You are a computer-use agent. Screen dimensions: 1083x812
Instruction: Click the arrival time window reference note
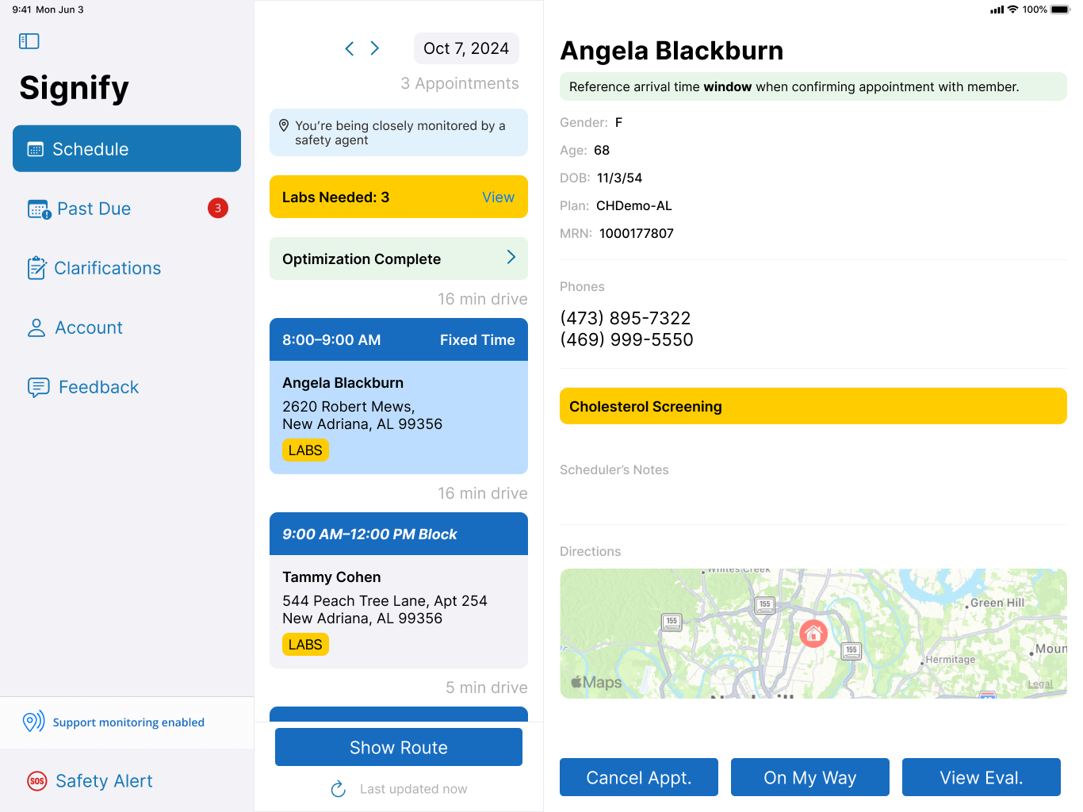[813, 86]
